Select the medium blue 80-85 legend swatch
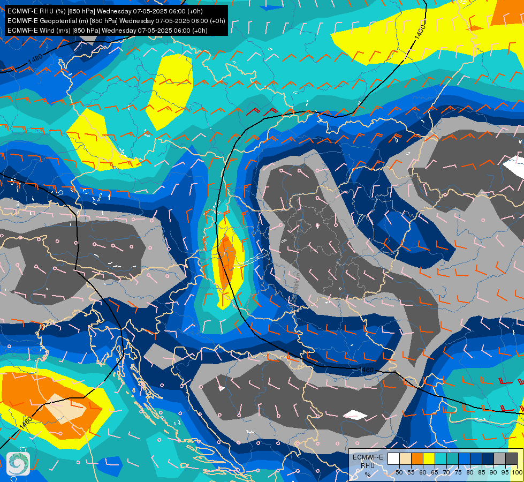This screenshot has width=524, height=482. pyautogui.click(x=476, y=458)
